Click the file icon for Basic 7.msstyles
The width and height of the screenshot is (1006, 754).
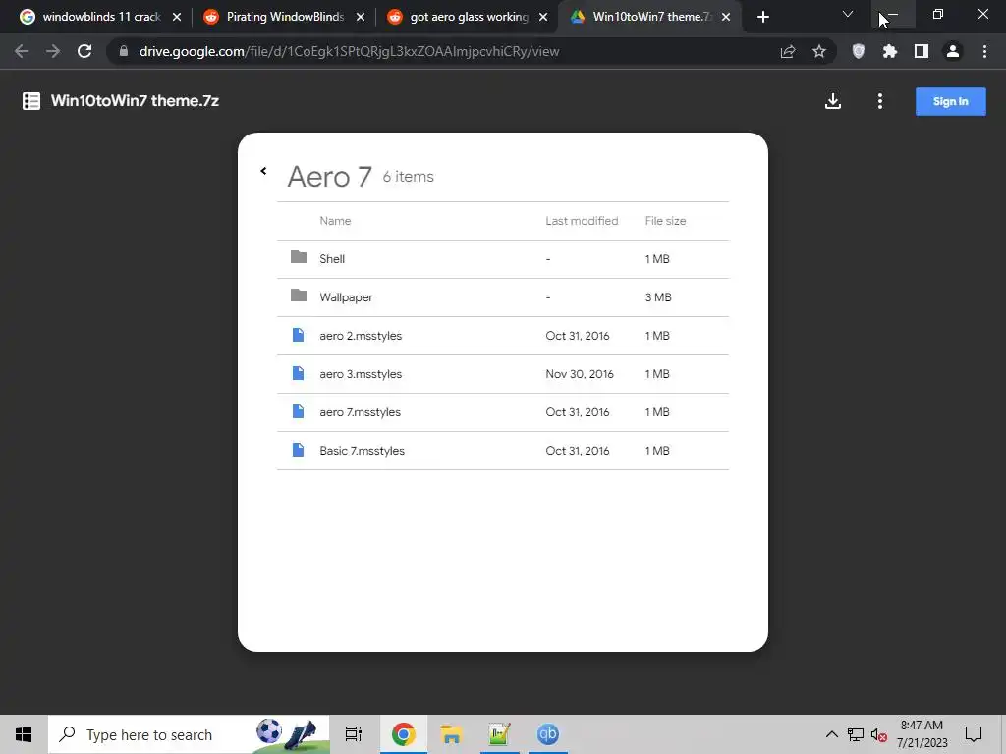299,450
